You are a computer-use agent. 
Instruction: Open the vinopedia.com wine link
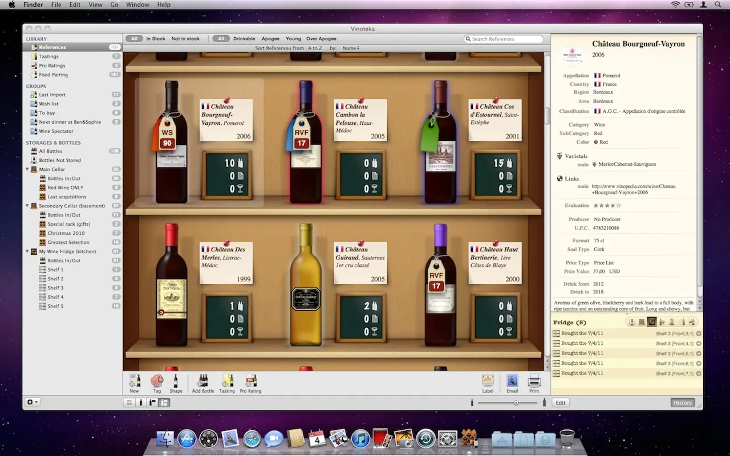tap(634, 189)
